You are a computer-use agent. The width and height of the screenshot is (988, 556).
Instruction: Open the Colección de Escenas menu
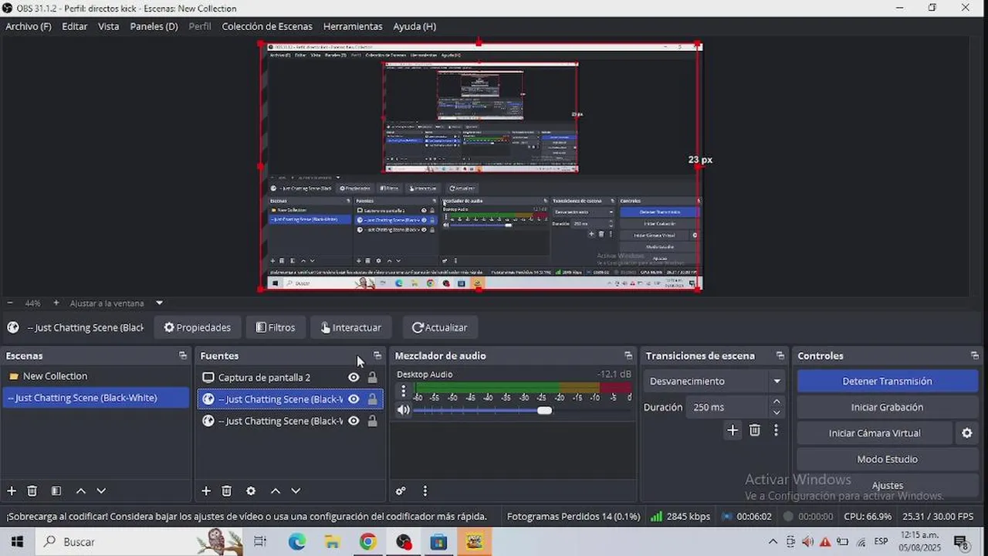[267, 26]
